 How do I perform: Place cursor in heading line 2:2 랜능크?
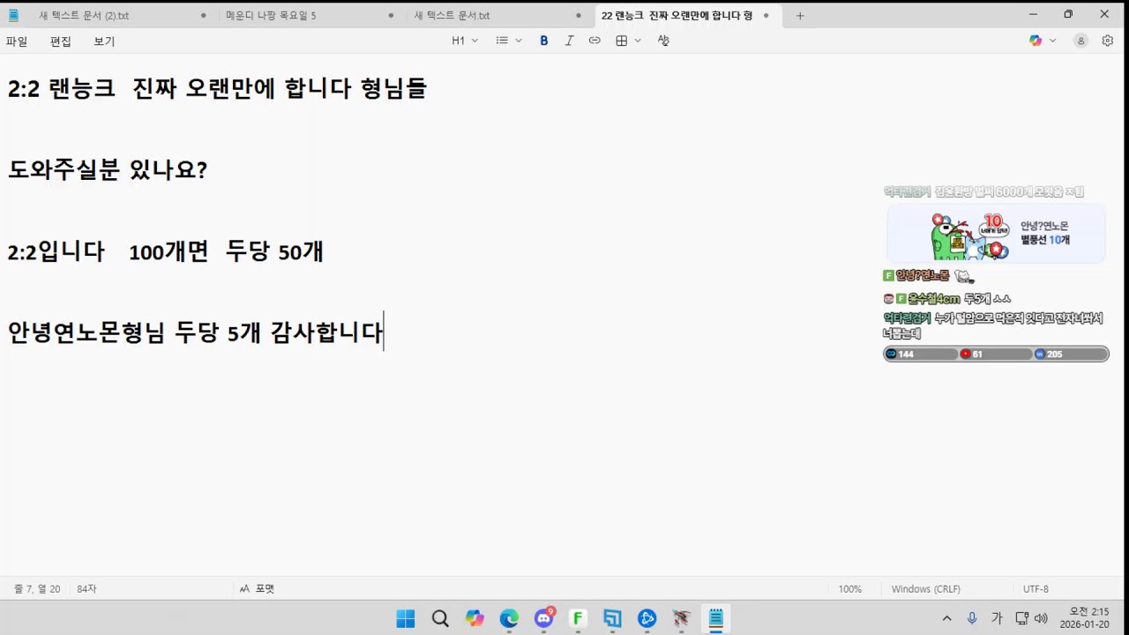click(217, 88)
